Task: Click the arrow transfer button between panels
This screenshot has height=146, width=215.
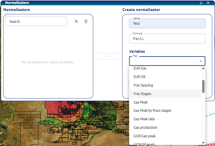Action: coord(107,56)
